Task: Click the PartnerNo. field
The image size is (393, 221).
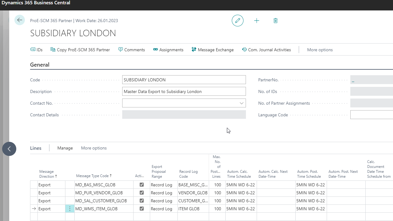Action: pos(372,80)
